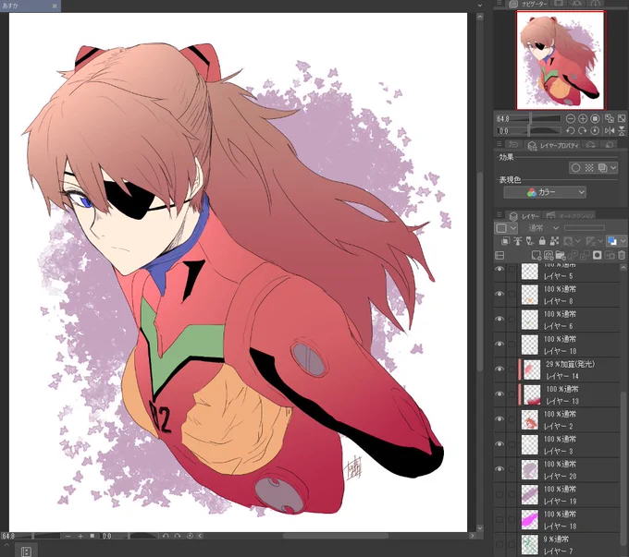The image size is (629, 557).
Task: Delete layer with the trash icon
Action: tap(622, 255)
